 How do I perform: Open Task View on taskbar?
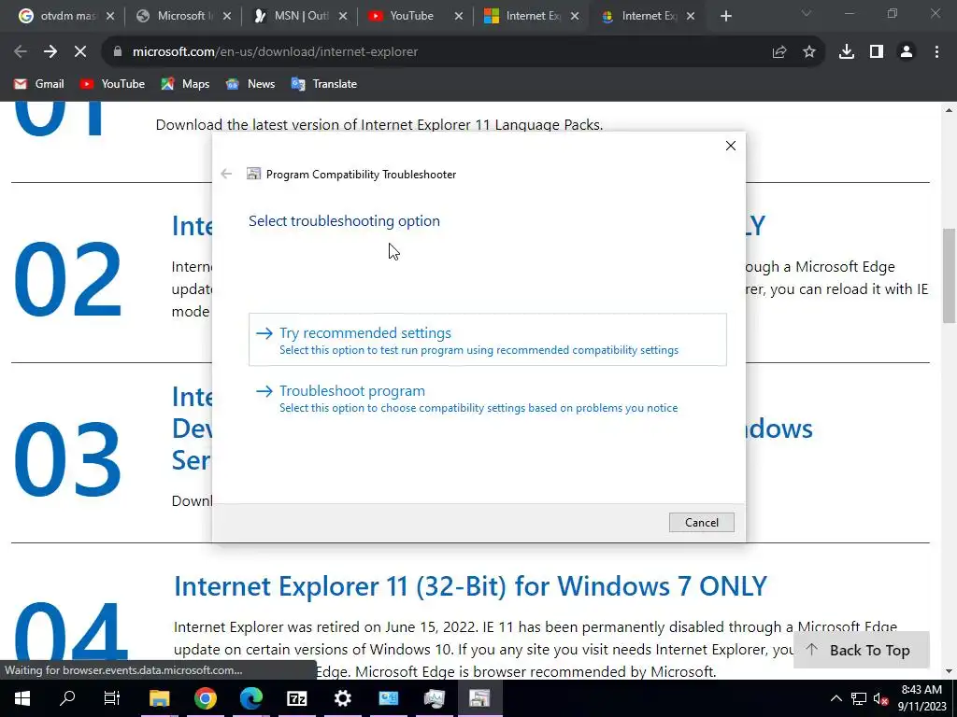112,698
